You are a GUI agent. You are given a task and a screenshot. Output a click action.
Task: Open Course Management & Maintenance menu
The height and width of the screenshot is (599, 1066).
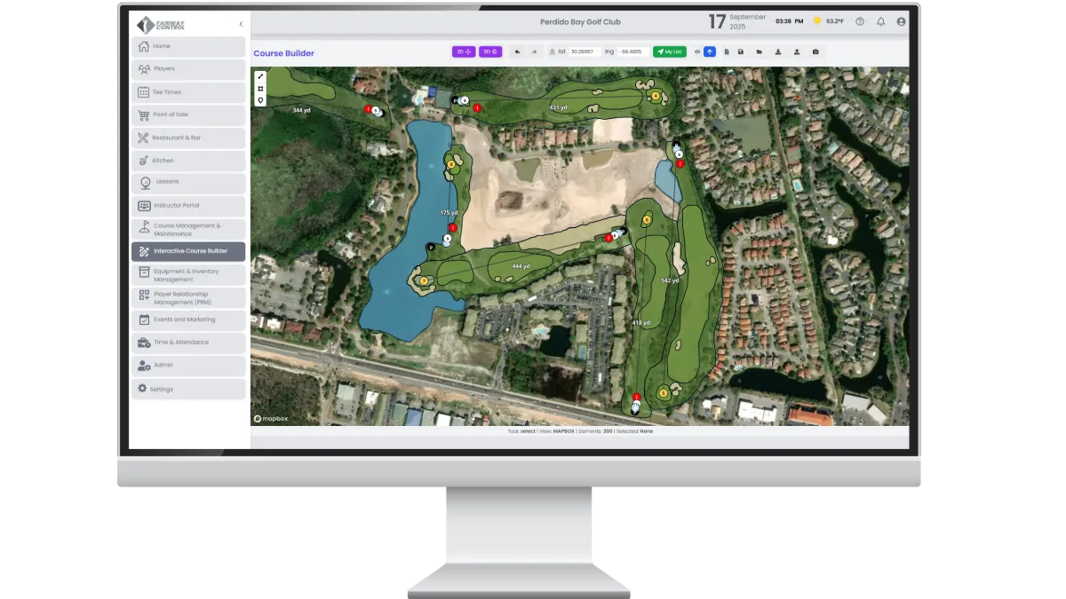(188, 230)
